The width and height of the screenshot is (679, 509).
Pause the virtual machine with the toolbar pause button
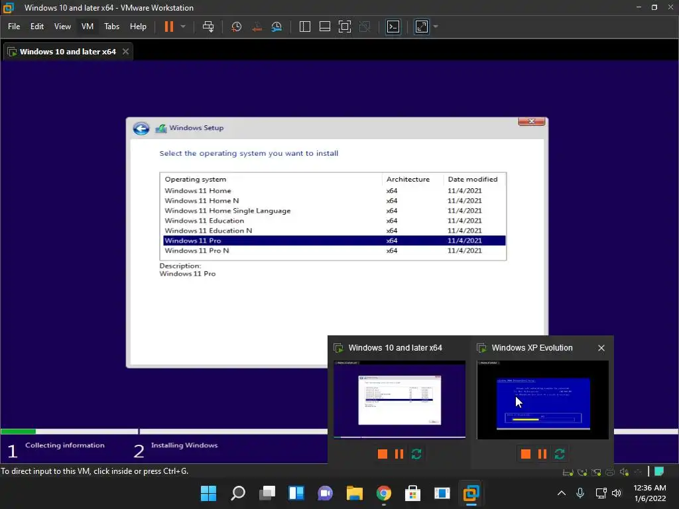point(169,27)
